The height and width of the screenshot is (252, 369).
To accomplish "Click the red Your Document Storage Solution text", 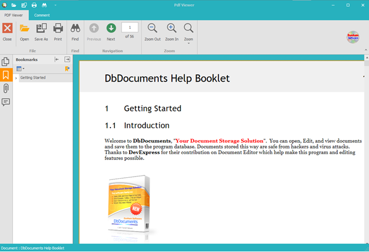I will (x=219, y=141).
